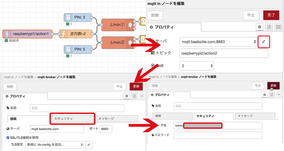Click the input port of L/min② node
284x151 pixels.
[x=101, y=43]
